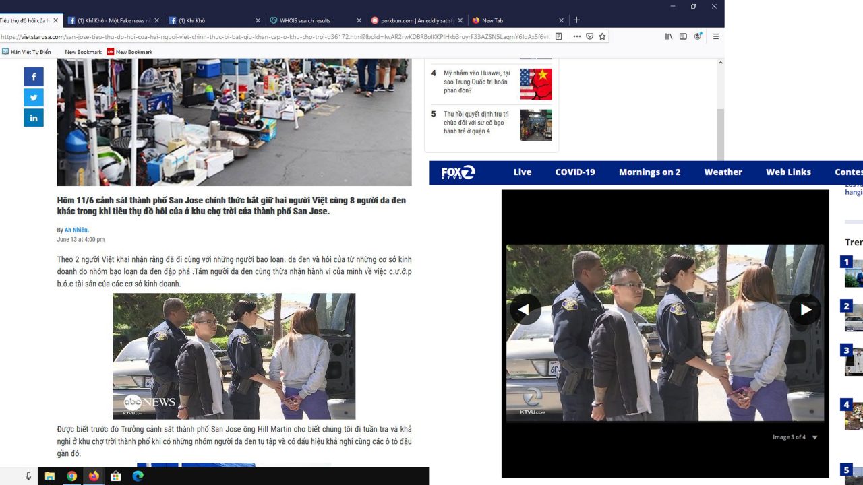Open Hán Việt Tự Điển bookmark
Screen dimensions: 863x485
[x=26, y=52]
